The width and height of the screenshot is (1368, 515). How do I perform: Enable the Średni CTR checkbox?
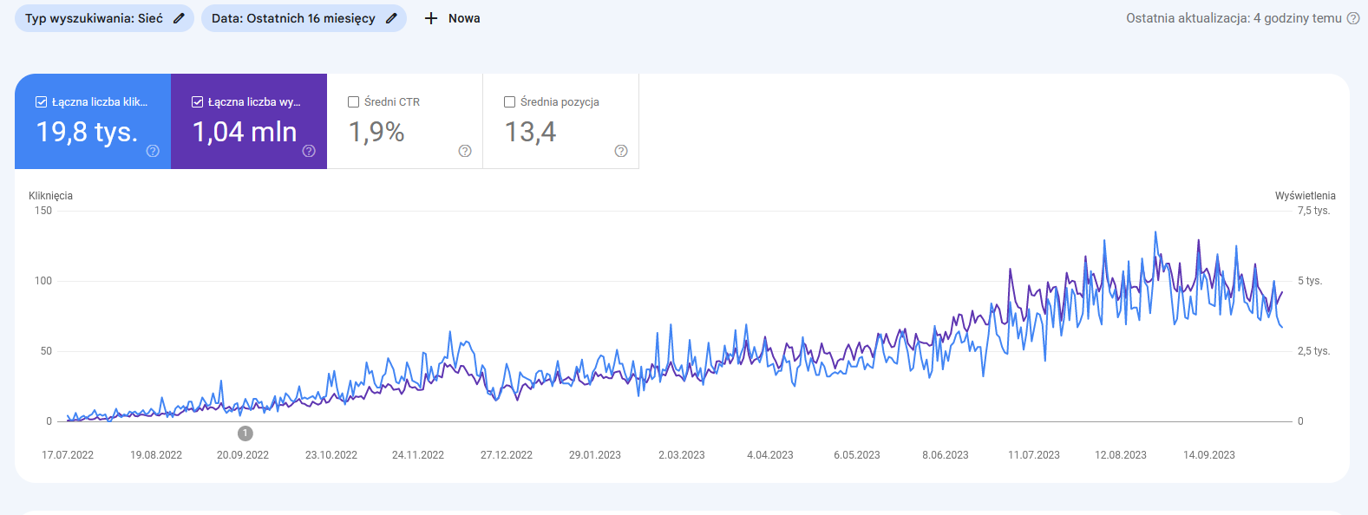click(353, 102)
